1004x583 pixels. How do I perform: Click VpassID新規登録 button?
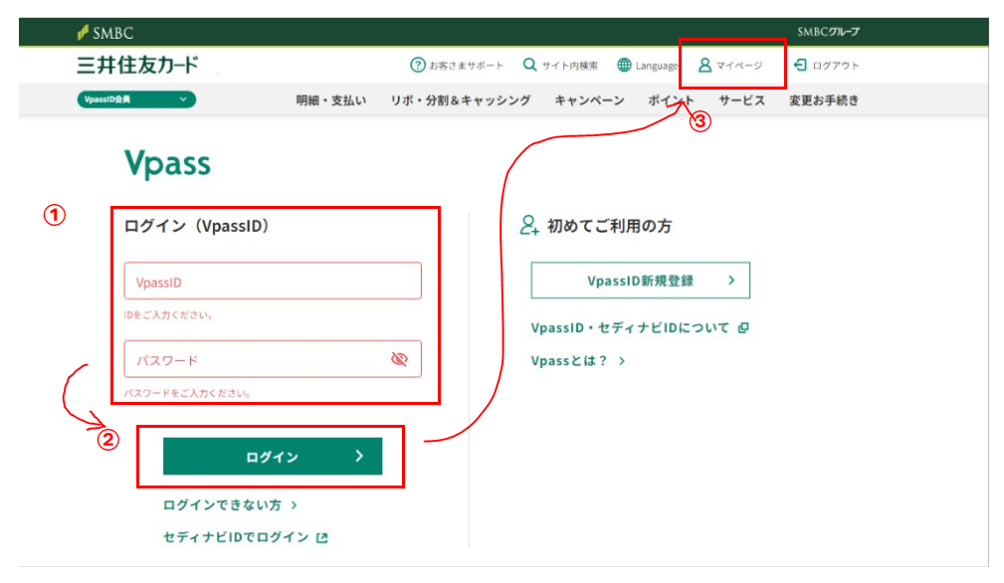(640, 281)
